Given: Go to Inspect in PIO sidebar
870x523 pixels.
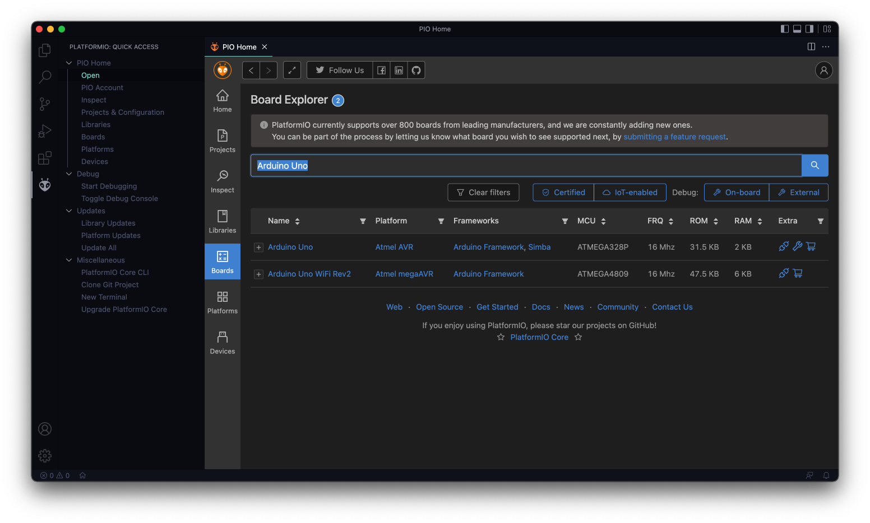Looking at the screenshot, I should coord(223,182).
